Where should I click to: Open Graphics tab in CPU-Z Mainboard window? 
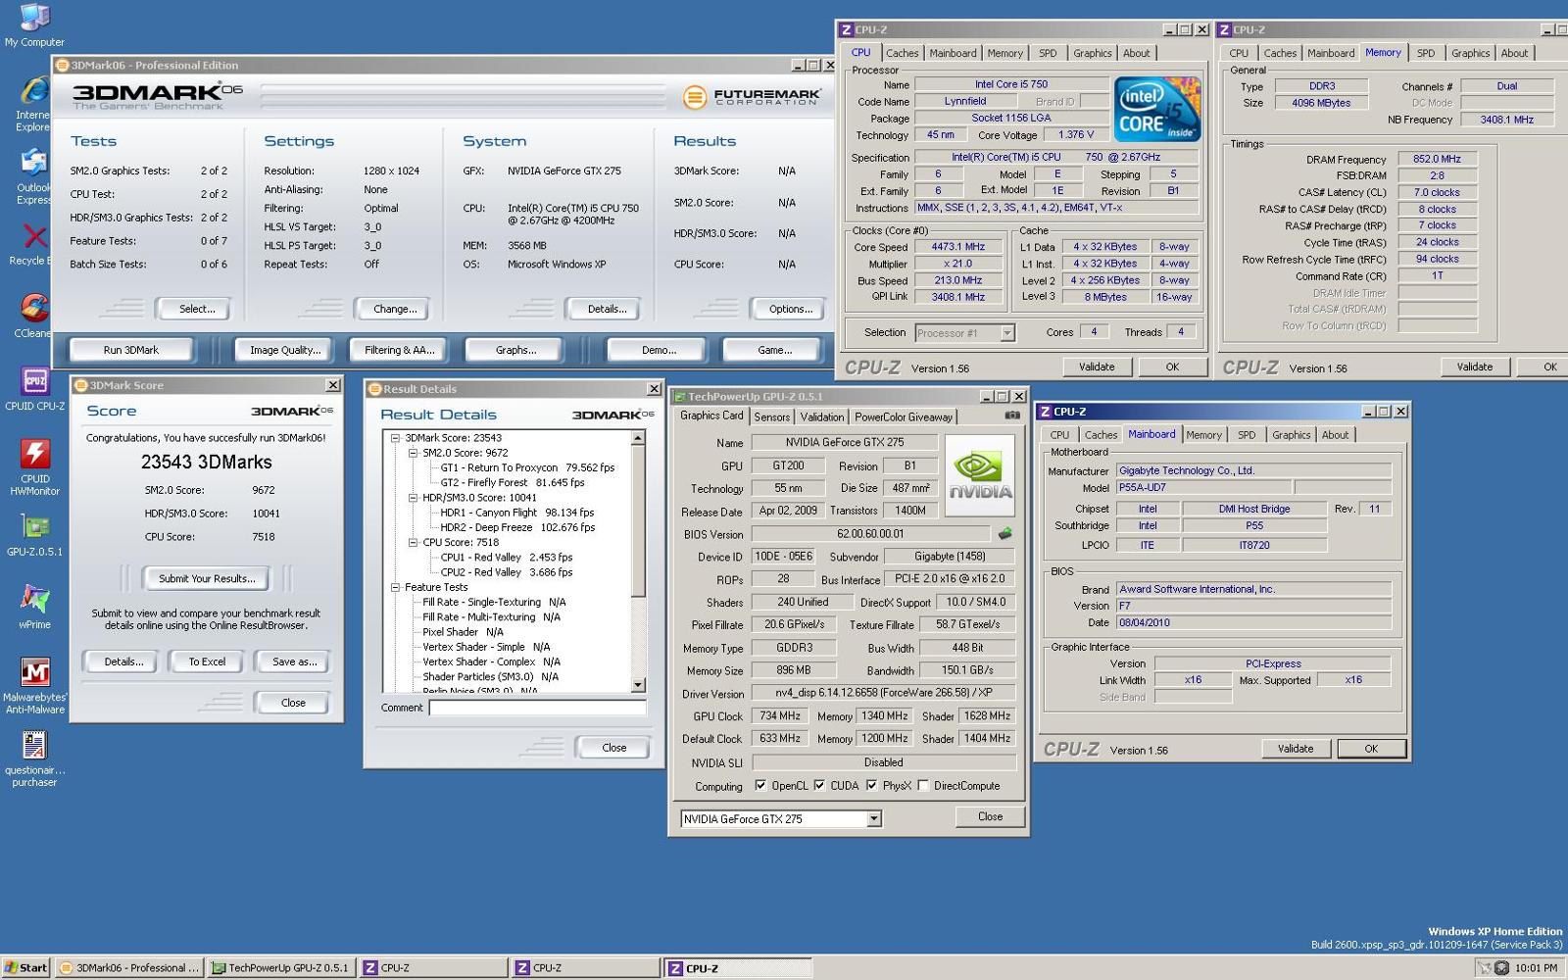click(1291, 435)
